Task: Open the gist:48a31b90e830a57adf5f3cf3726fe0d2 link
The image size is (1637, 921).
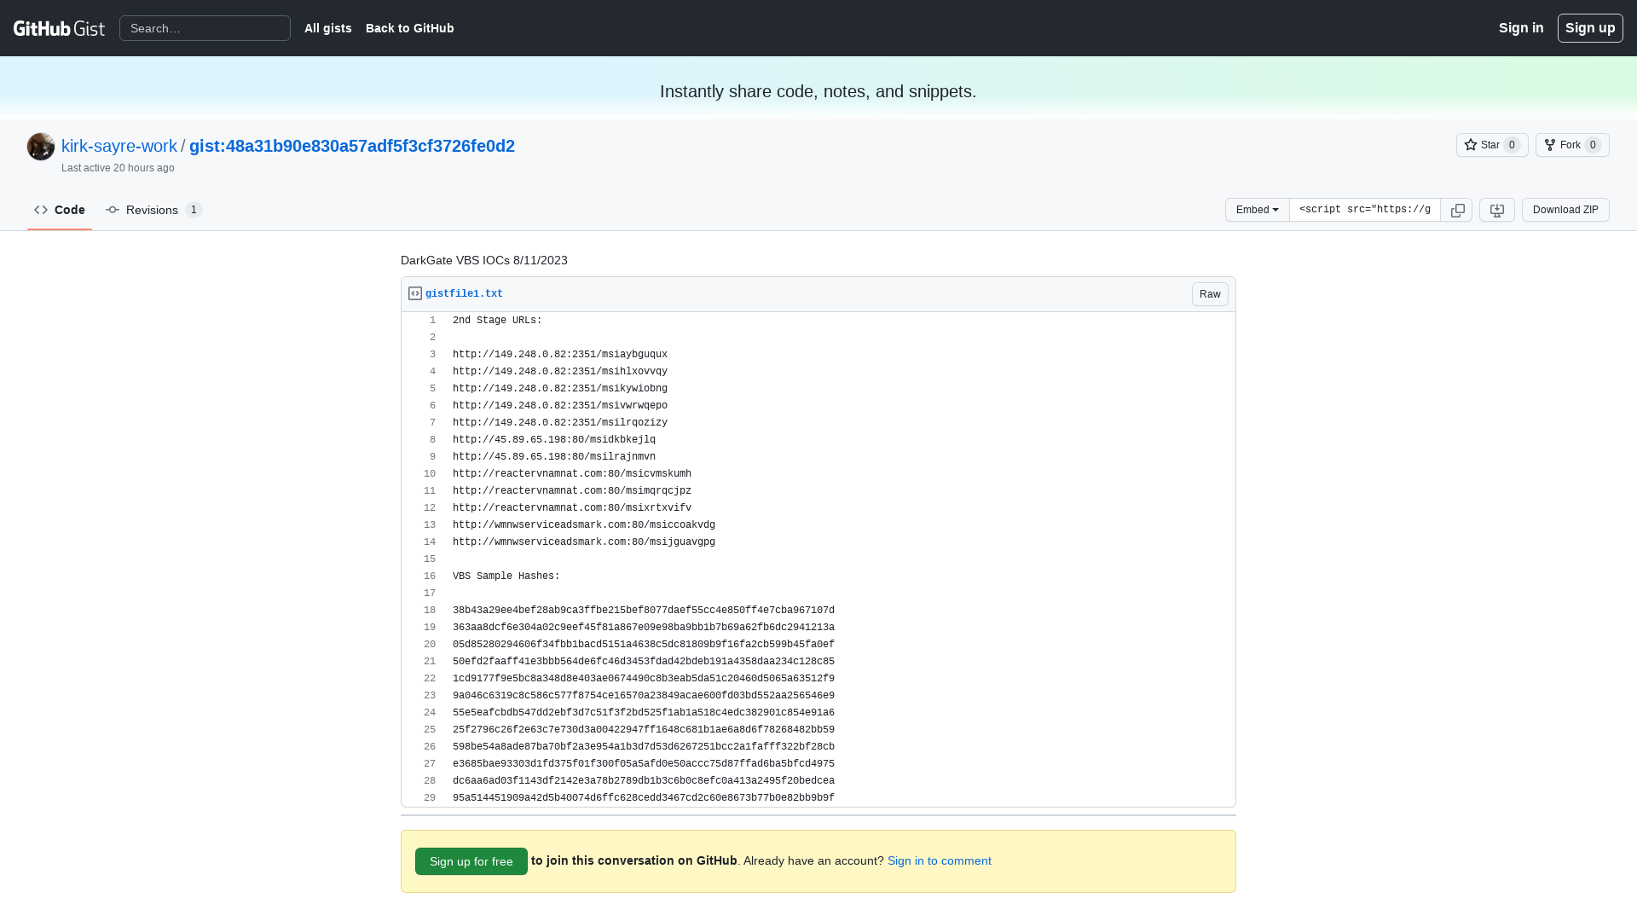Action: pyautogui.click(x=352, y=146)
